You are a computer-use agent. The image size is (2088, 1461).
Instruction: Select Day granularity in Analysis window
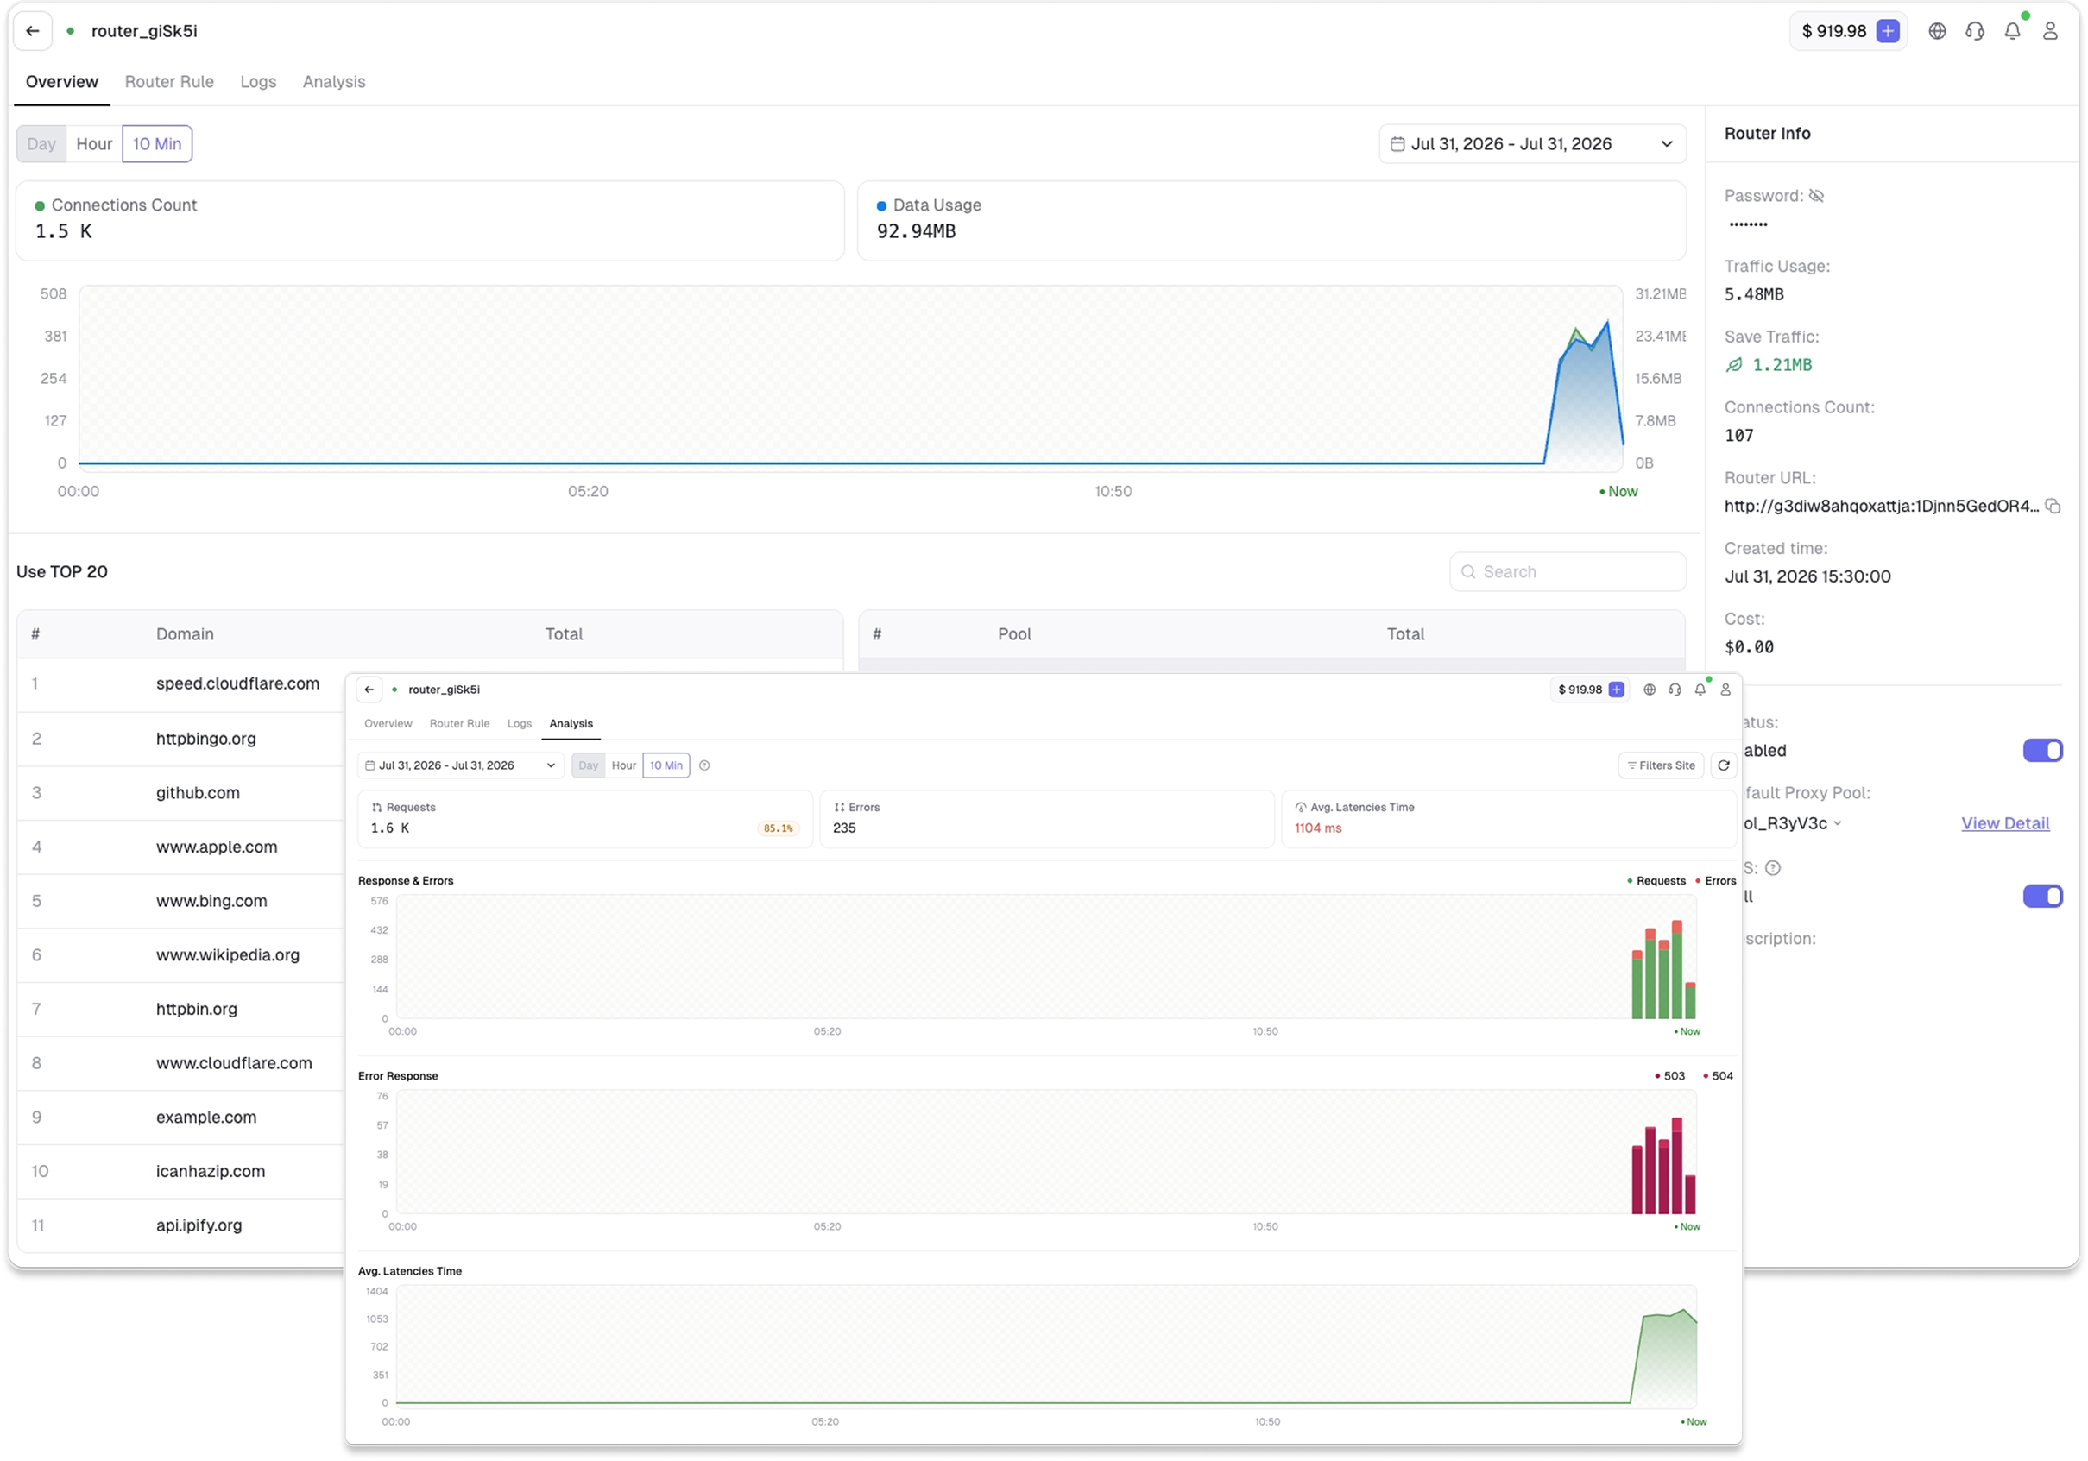pyautogui.click(x=589, y=765)
